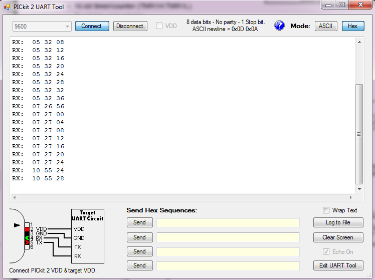Toggle the Wrap Text checkbox
The image size is (375, 280).
click(x=326, y=210)
